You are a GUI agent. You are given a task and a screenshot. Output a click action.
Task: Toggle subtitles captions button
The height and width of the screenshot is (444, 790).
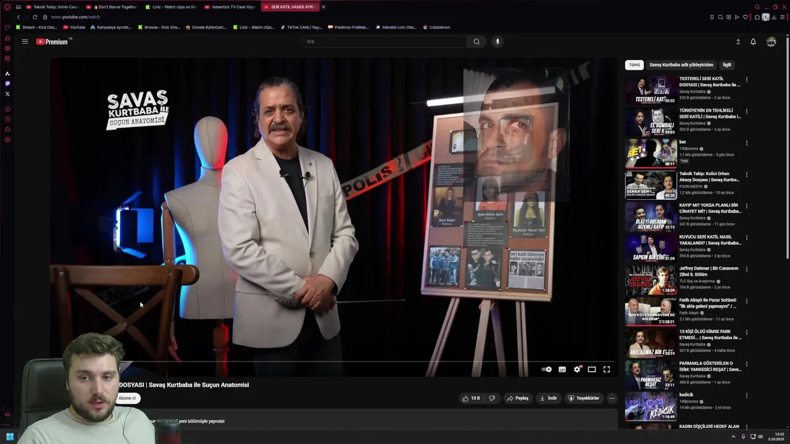click(562, 369)
